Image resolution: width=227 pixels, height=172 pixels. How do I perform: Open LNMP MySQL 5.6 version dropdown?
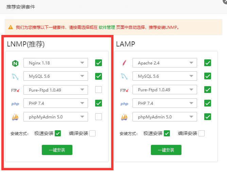[56, 76]
